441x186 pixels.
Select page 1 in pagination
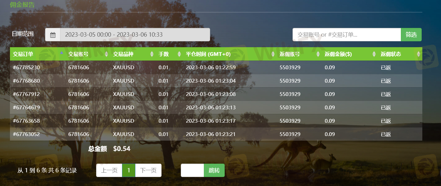[129, 170]
